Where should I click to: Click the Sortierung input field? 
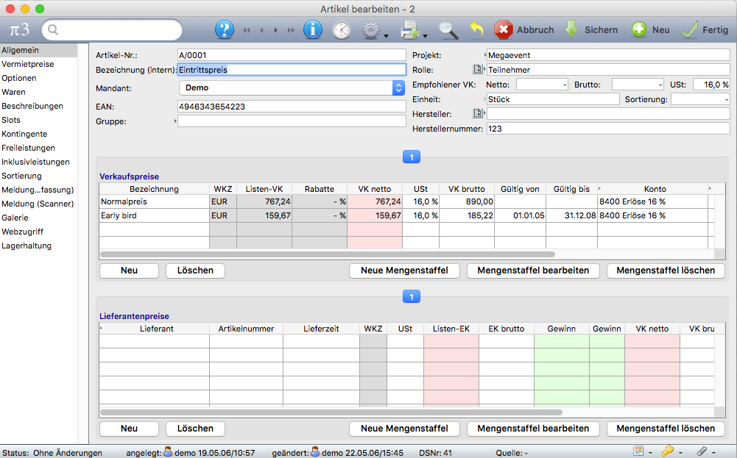point(700,99)
